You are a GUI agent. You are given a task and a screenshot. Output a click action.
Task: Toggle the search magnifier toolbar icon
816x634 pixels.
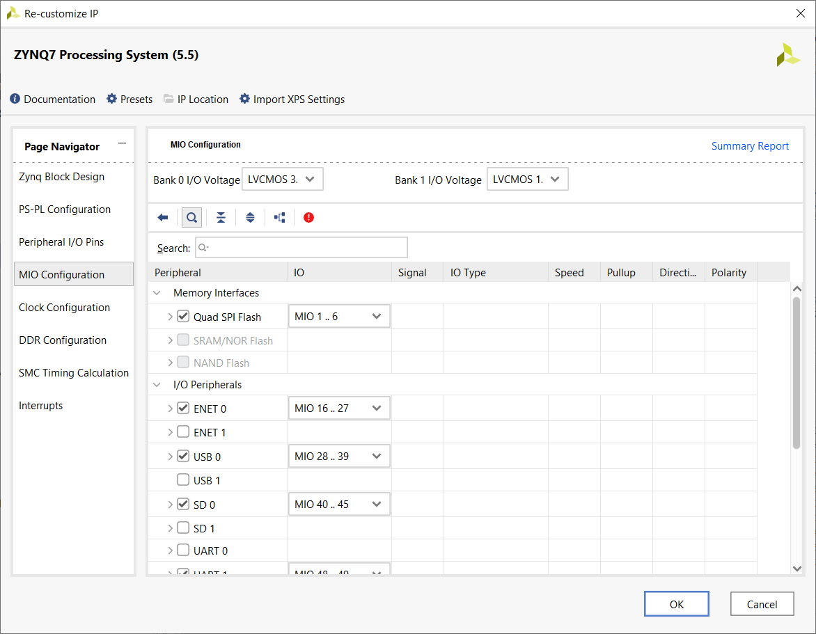pos(191,217)
